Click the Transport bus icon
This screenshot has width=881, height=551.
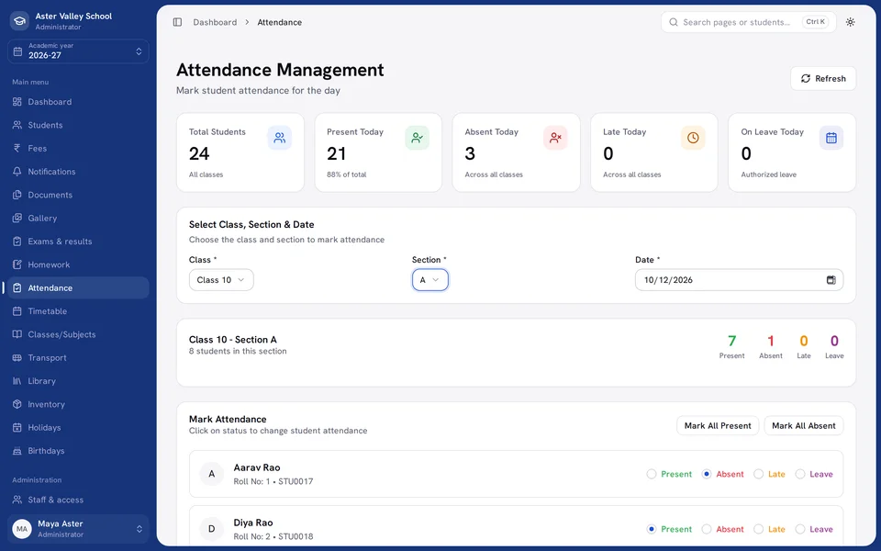pyautogui.click(x=17, y=357)
